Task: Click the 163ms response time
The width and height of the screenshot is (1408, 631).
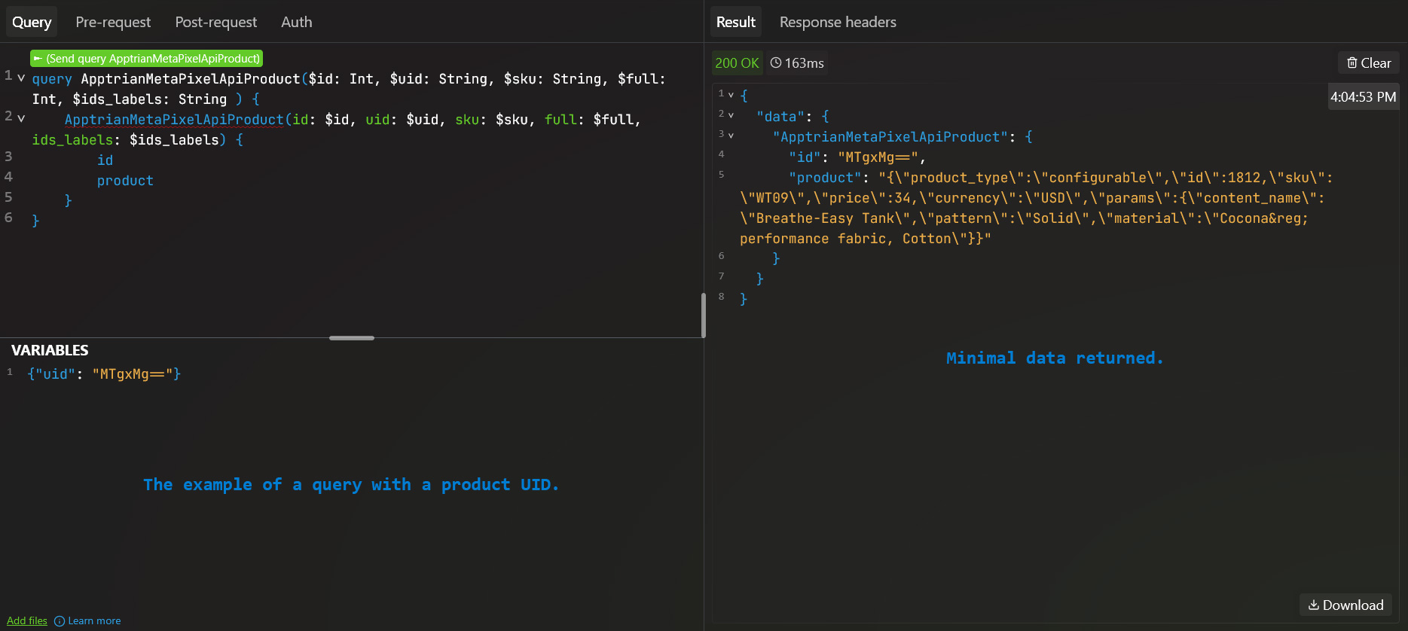Action: click(805, 63)
